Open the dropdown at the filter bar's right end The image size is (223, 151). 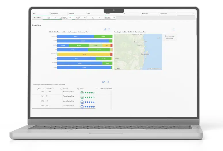pos(193,14)
